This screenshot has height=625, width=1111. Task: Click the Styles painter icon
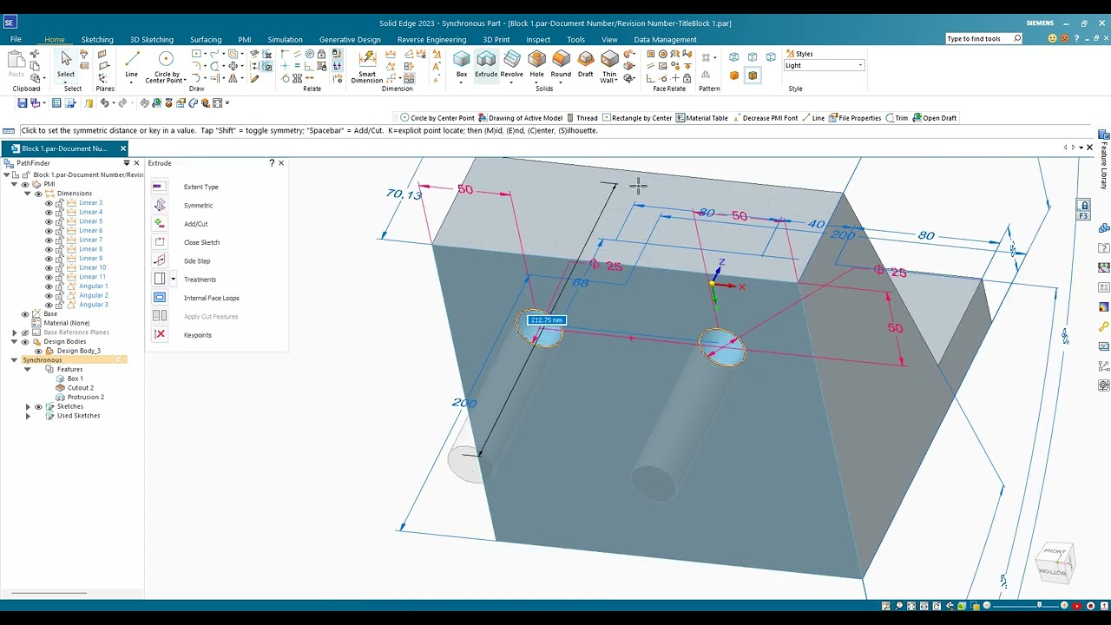tap(790, 54)
